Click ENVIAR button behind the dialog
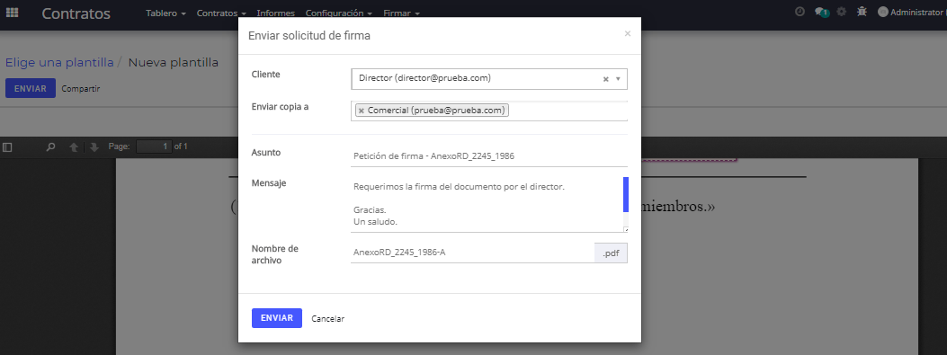 (31, 88)
